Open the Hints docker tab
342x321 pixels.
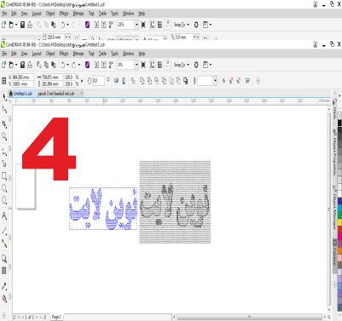[334, 109]
